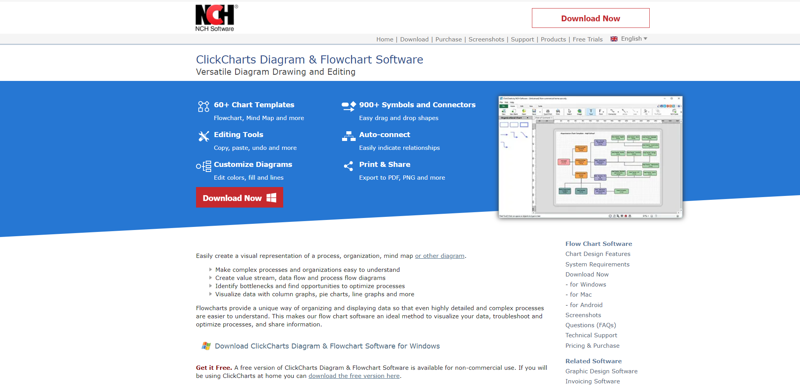Click 'Make complex processes and organizations easy to understand'
The height and width of the screenshot is (388, 800).
coord(308,270)
